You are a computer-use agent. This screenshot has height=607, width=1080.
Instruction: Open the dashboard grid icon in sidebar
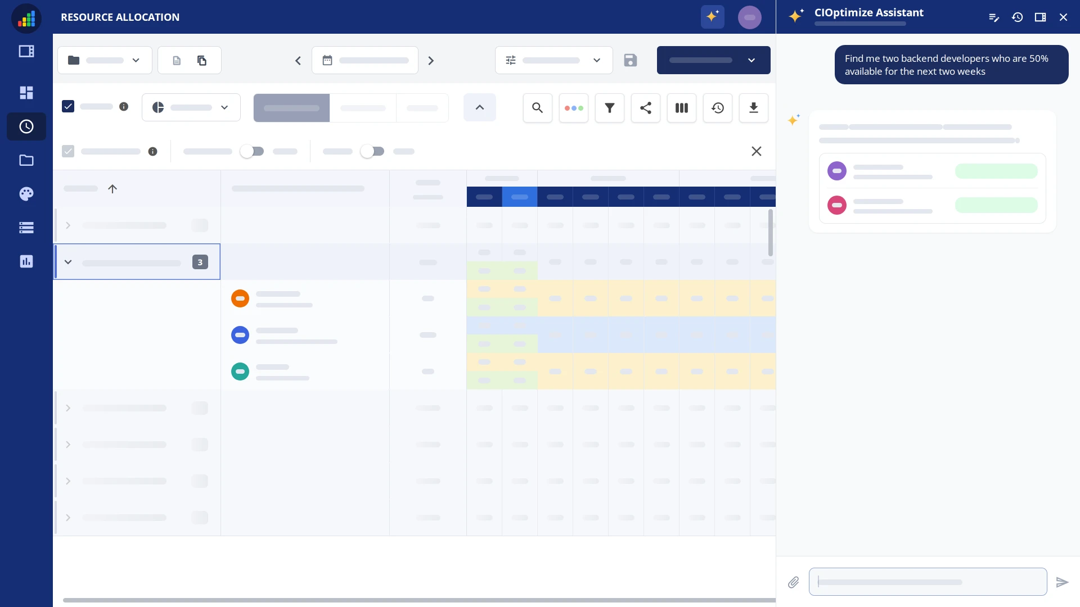26,93
